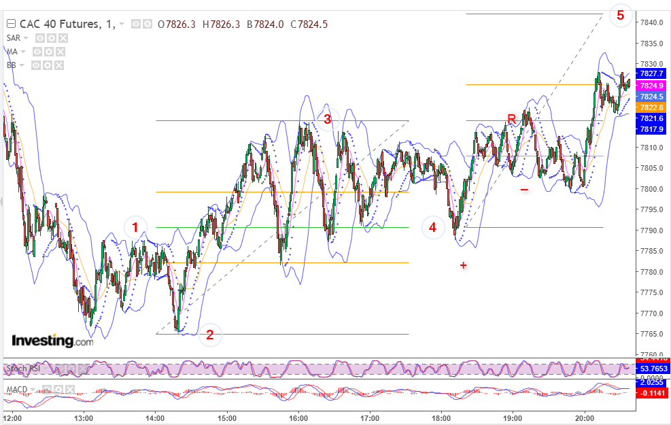Click the 7840.0 price axis label
The height and width of the screenshot is (425, 671).
[x=651, y=22]
